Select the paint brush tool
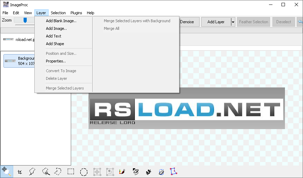The height and width of the screenshot is (178, 303). 122,171
